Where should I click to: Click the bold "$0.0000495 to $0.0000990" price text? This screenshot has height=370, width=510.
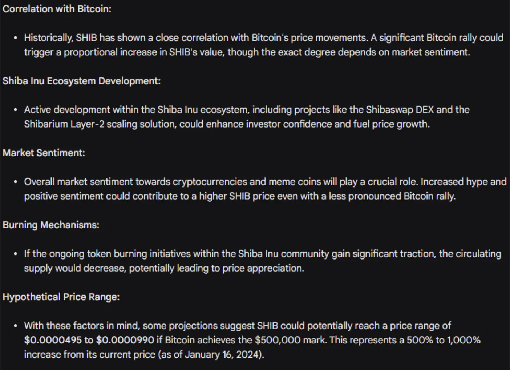click(x=89, y=340)
